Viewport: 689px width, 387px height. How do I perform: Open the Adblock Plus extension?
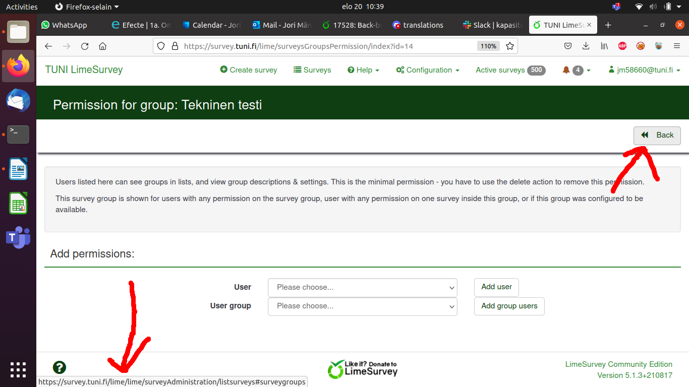tap(622, 46)
